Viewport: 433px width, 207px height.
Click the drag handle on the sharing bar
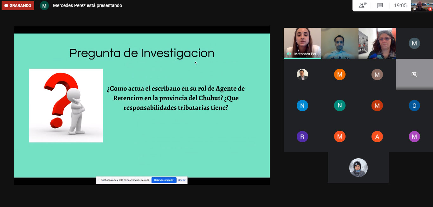98,180
